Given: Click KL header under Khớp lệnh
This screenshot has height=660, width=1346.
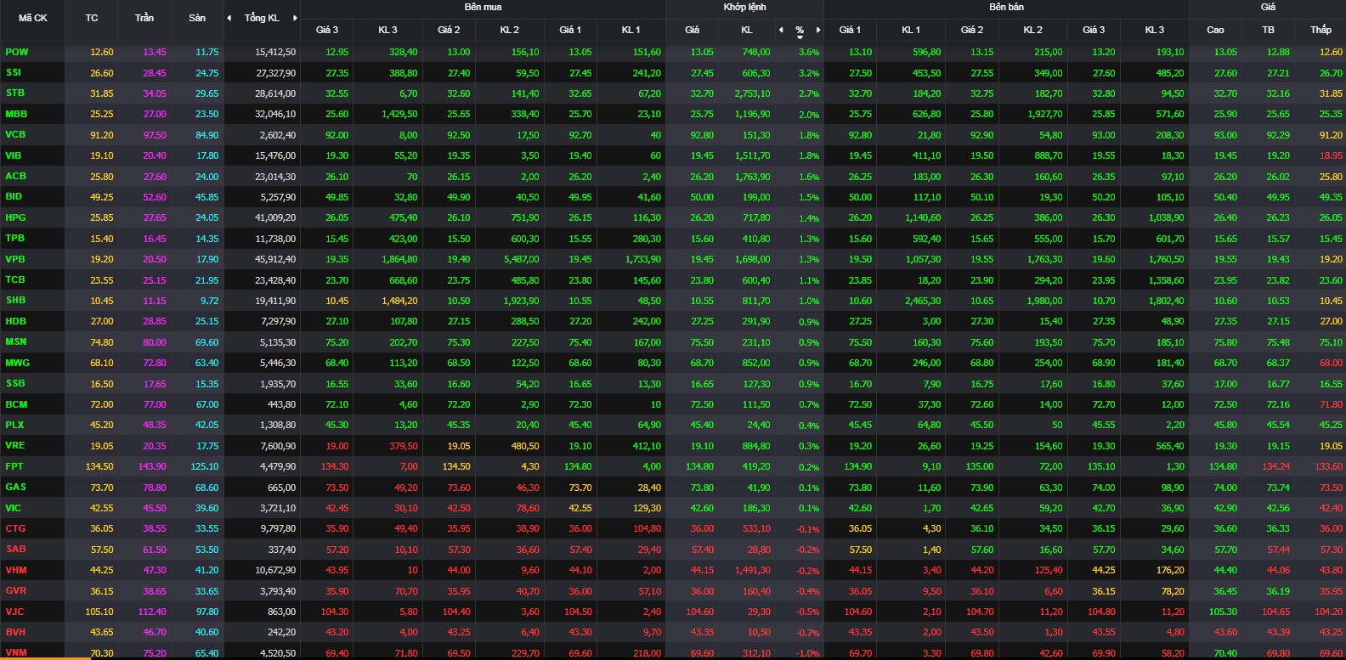Looking at the screenshot, I should click(x=747, y=30).
